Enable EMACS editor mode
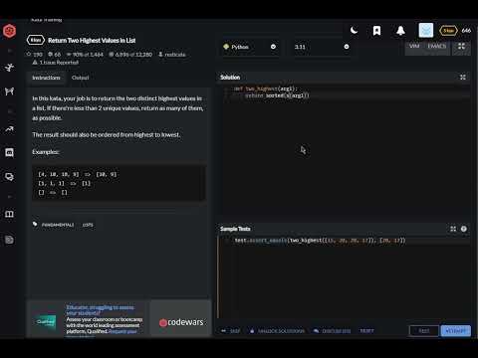 tap(437, 46)
